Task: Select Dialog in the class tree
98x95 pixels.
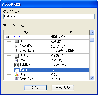Action: tap(24, 55)
